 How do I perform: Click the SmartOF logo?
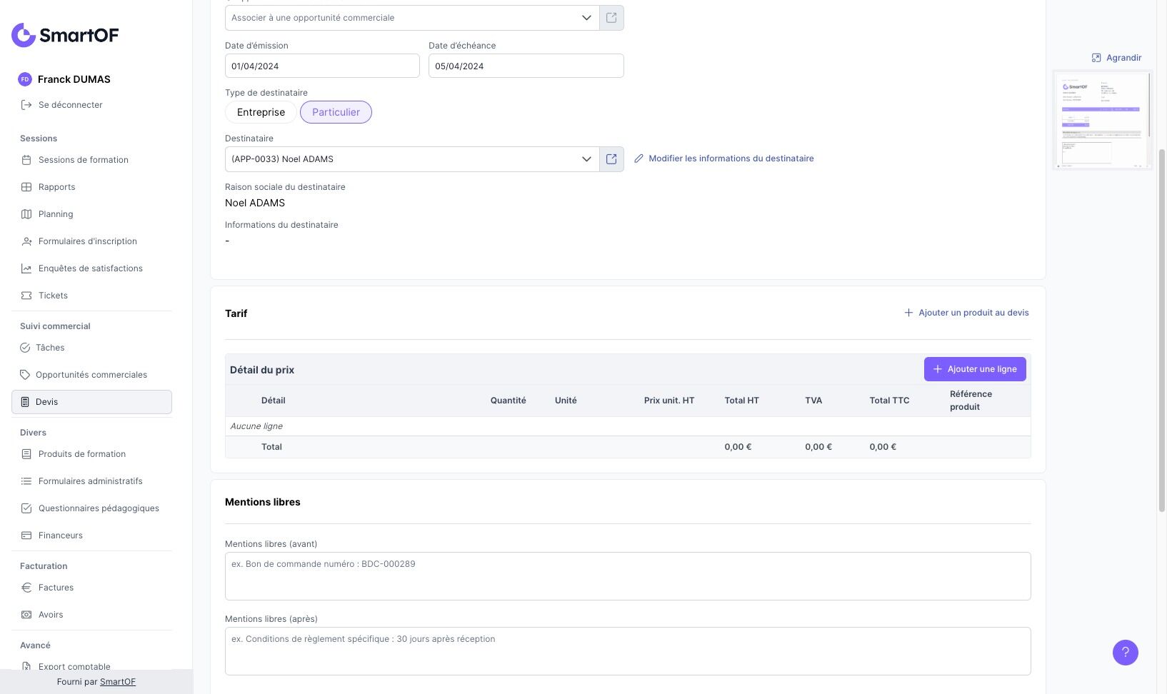(65, 35)
